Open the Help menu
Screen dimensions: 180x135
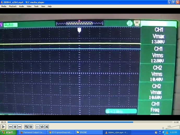(50, 6)
